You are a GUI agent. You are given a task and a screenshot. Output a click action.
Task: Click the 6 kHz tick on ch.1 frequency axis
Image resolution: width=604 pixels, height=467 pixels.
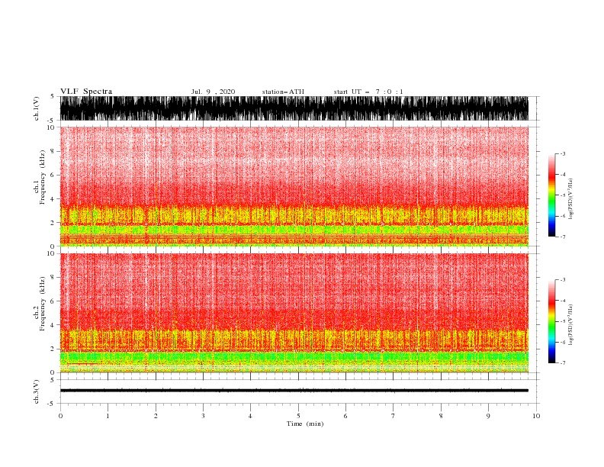coord(53,176)
